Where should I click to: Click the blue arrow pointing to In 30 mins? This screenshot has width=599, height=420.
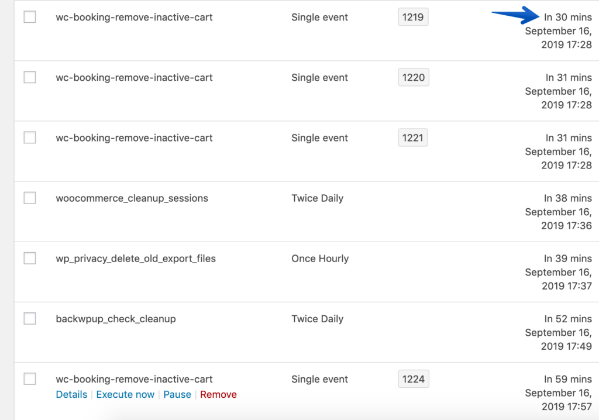click(x=515, y=15)
